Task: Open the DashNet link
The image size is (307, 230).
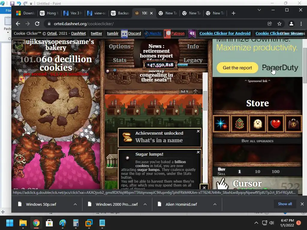Action: 79,34
